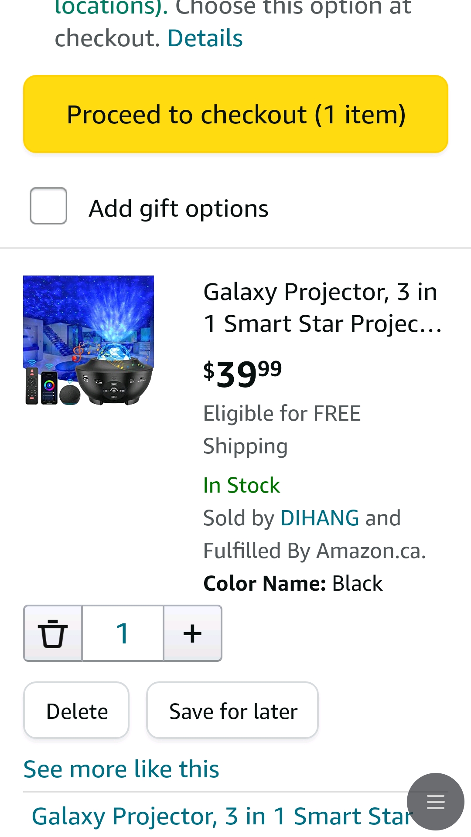Open the floating hamburger menu button
The width and height of the screenshot is (471, 837).
coord(435,801)
